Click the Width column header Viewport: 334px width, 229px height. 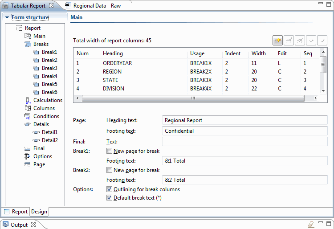(x=262, y=53)
